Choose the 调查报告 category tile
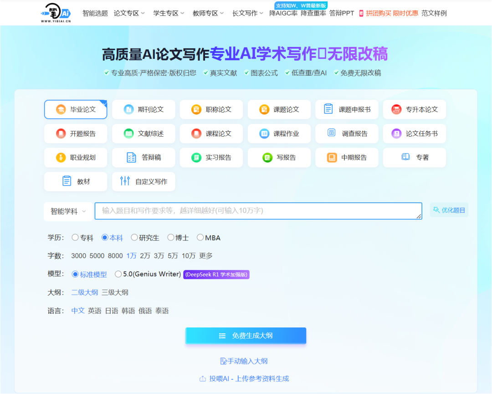This screenshot has width=492, height=394. [347, 133]
